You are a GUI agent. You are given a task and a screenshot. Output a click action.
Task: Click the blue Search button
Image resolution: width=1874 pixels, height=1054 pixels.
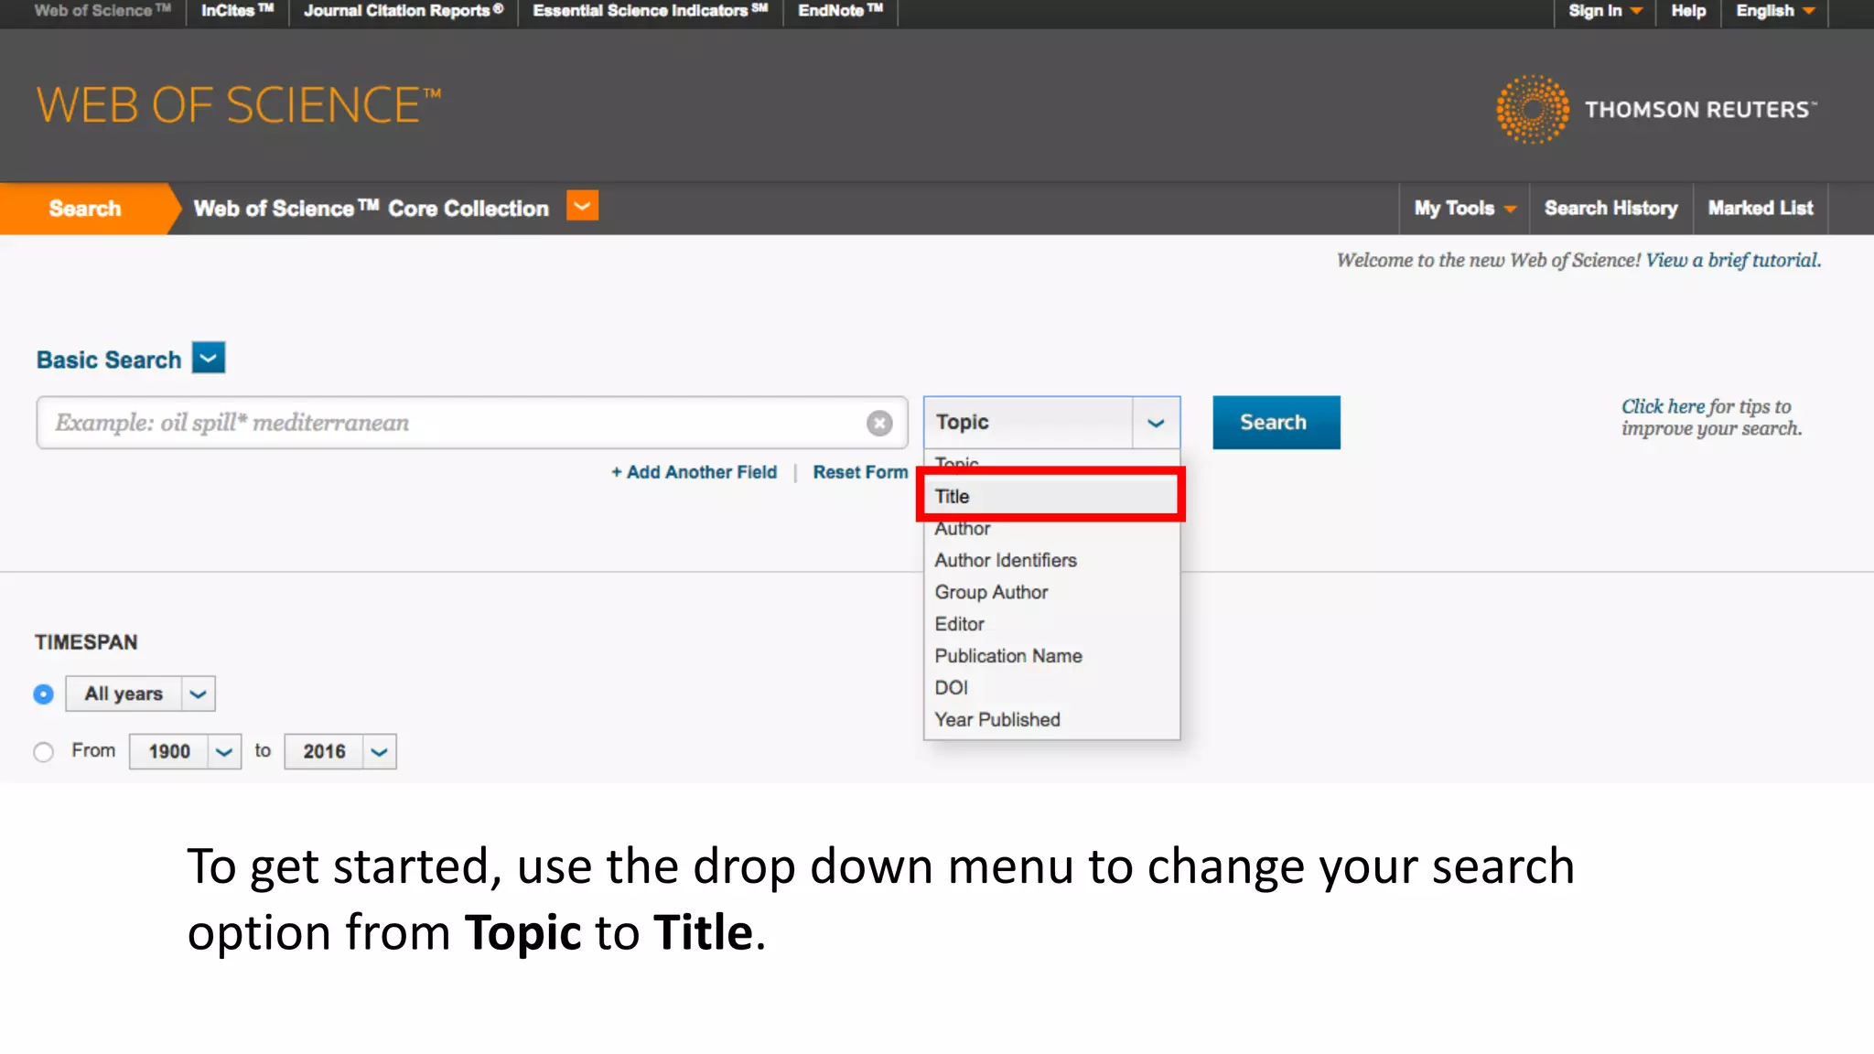pos(1276,423)
